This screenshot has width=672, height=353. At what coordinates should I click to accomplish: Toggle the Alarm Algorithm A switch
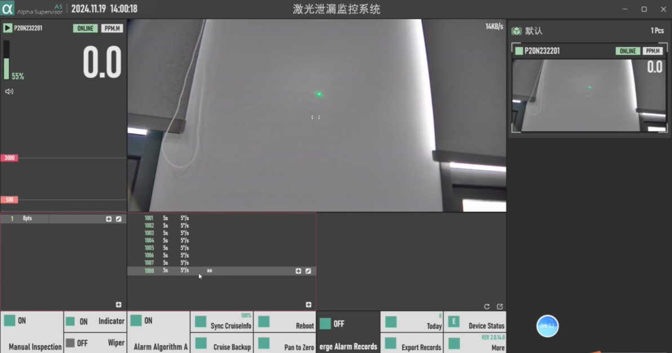(136, 320)
